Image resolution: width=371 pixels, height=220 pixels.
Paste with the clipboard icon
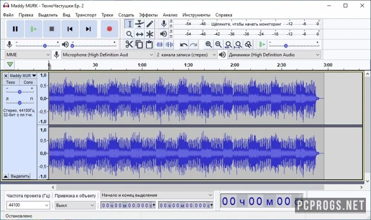(149, 44)
